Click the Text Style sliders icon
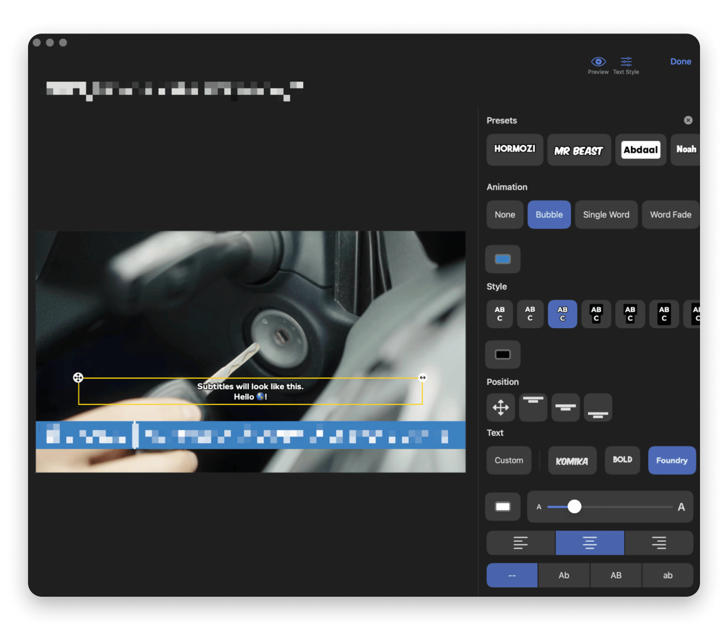 (x=626, y=62)
